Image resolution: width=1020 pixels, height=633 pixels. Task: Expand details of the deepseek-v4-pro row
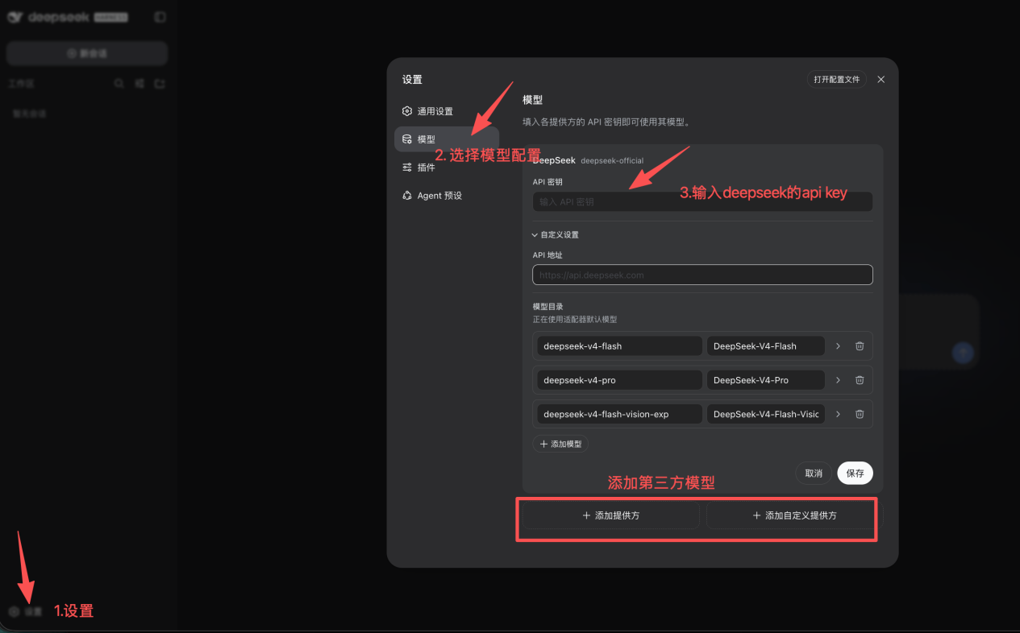[838, 380]
